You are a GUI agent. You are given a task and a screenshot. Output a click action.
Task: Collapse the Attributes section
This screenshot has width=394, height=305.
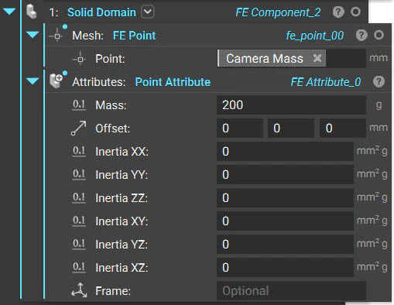coord(33,81)
